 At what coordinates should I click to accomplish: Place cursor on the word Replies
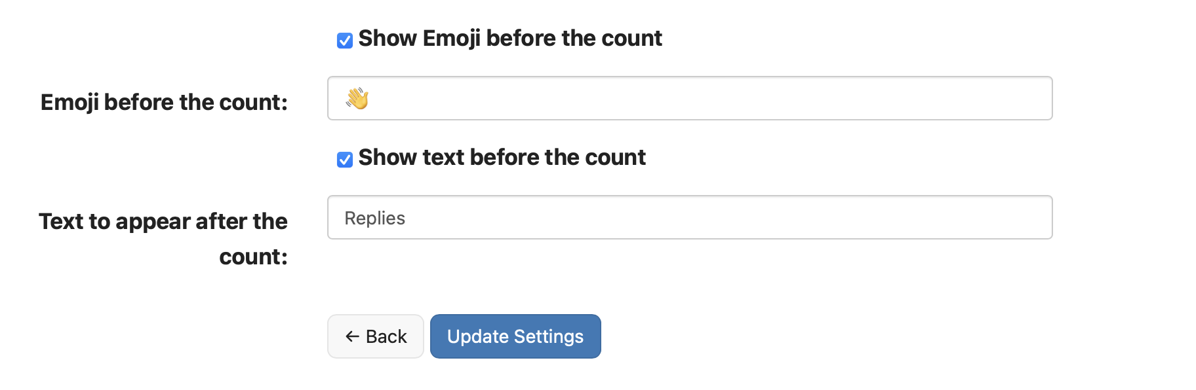374,219
